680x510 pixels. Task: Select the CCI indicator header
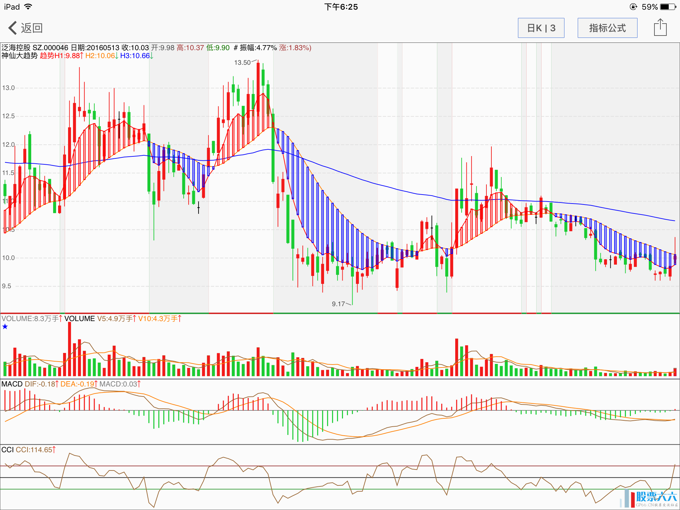7,450
